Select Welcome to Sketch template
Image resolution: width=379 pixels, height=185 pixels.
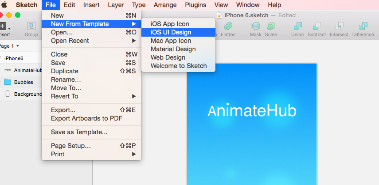tap(178, 66)
